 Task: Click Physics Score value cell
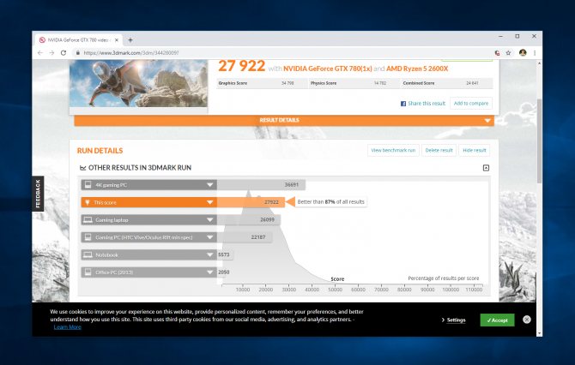tap(380, 83)
